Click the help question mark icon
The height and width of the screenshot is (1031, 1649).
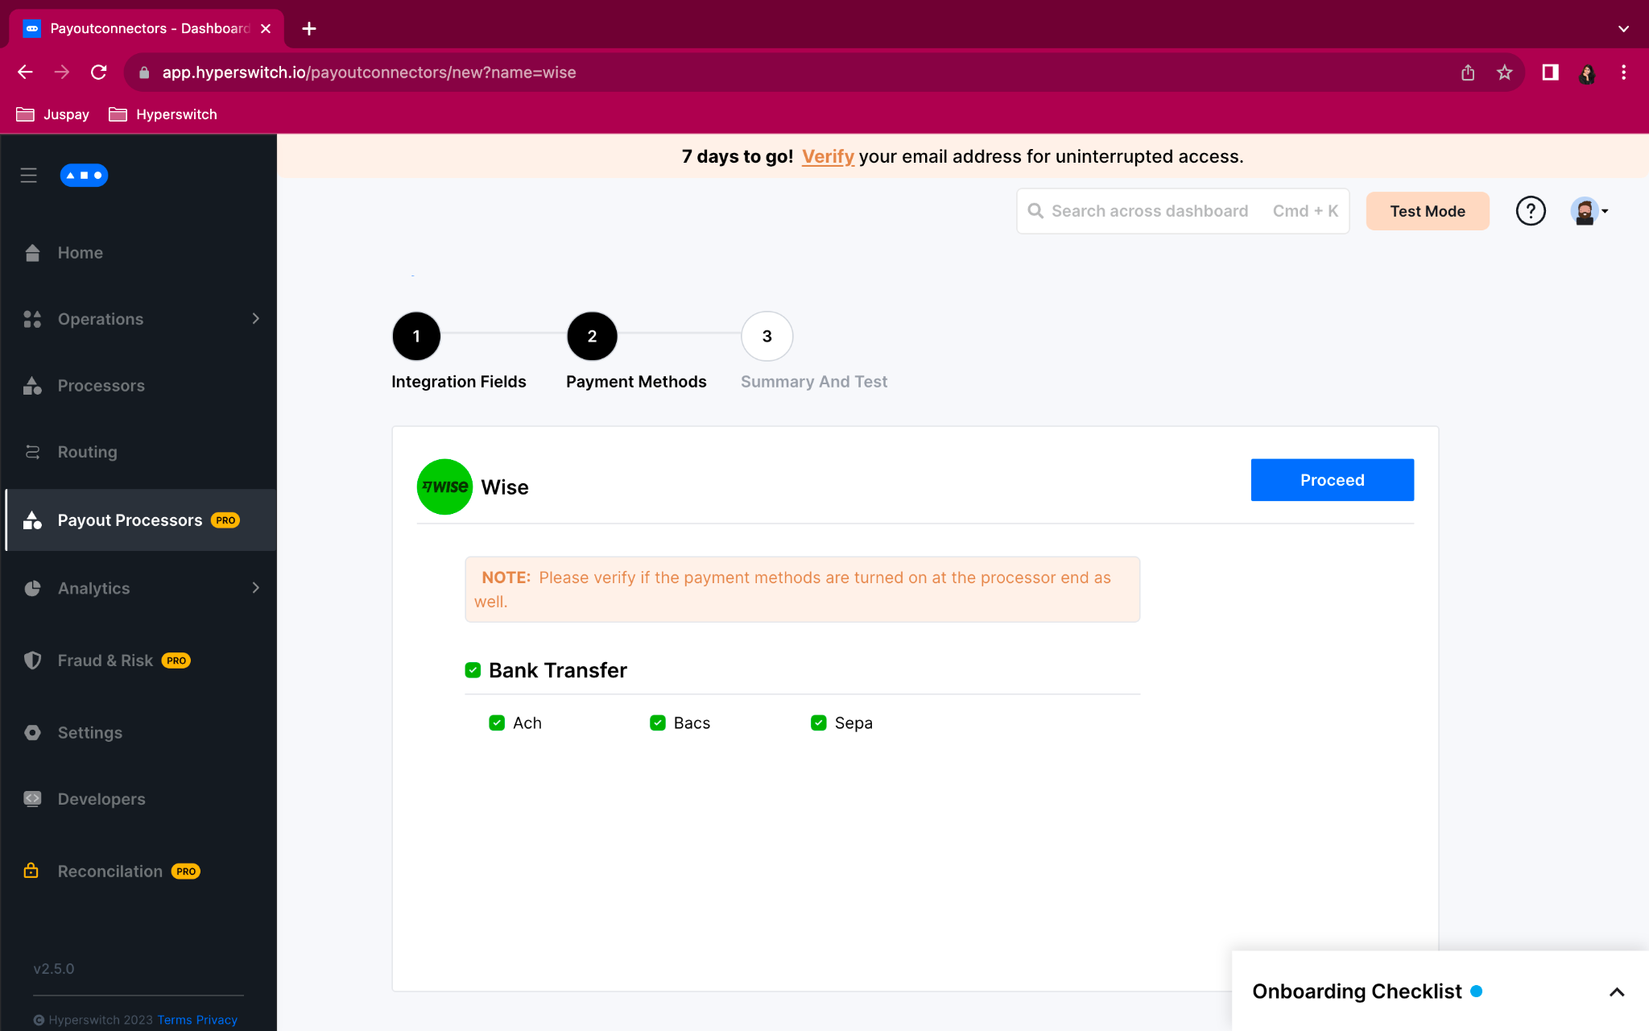pyautogui.click(x=1531, y=210)
